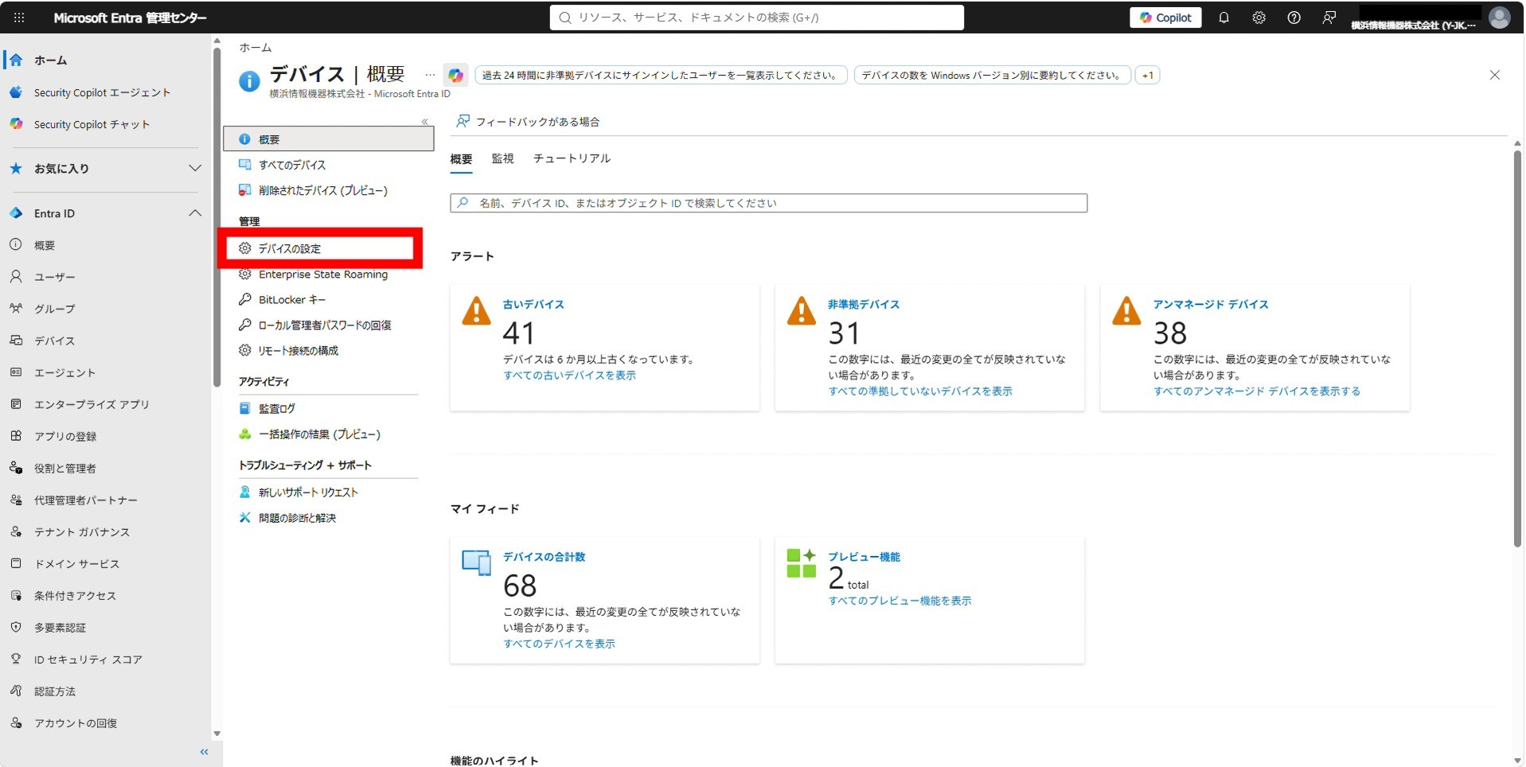The width and height of the screenshot is (1526, 767).
Task: Open the app launcher waffle icon
Action: point(19,18)
